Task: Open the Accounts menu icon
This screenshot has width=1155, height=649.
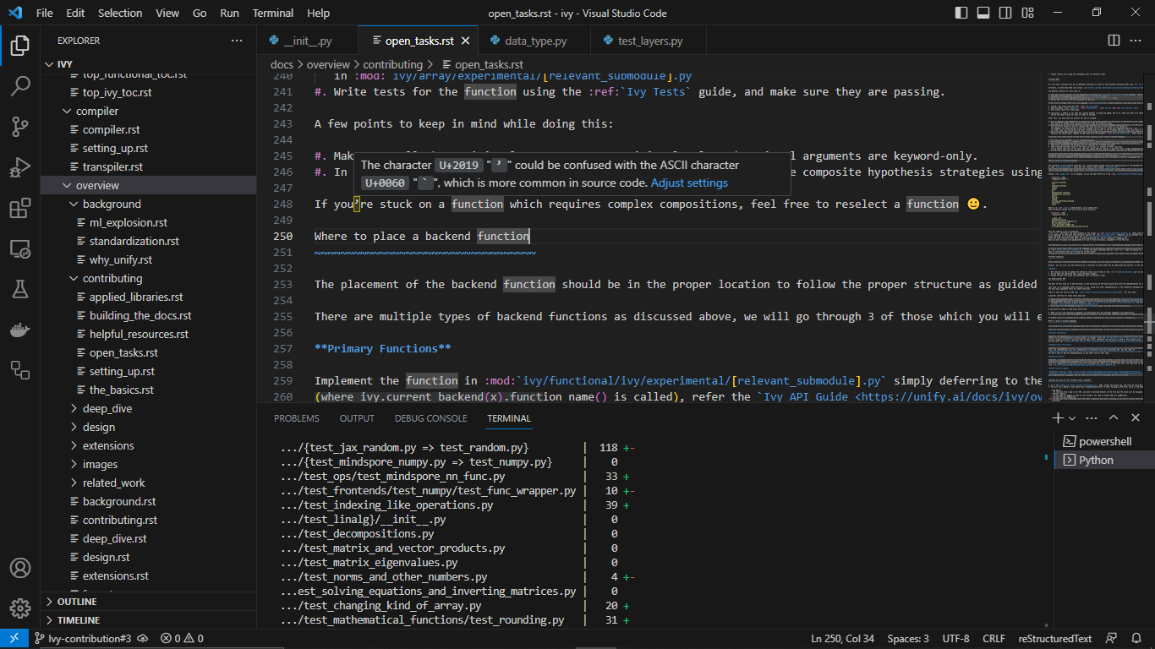Action: (20, 570)
